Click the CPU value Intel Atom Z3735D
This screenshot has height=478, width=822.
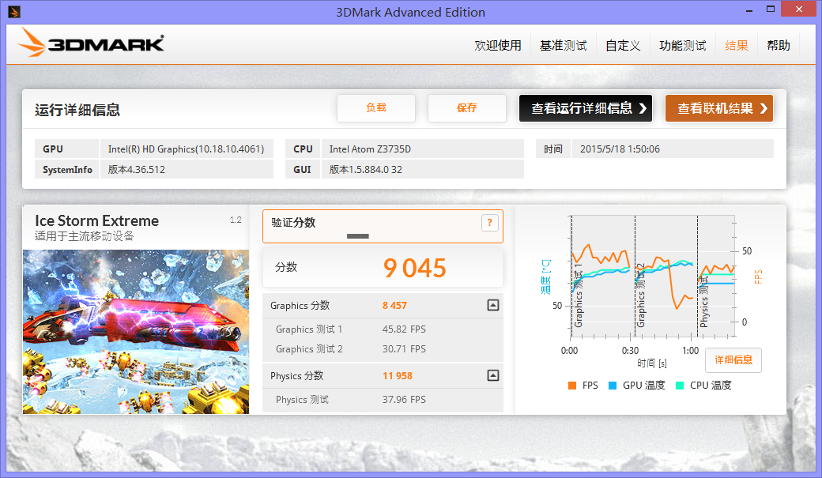[370, 149]
